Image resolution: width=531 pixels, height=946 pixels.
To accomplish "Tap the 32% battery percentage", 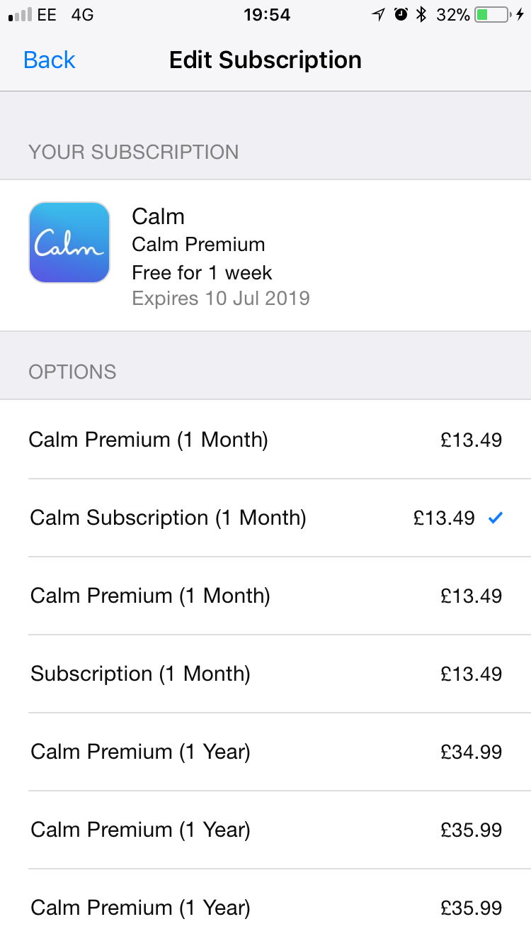I will click(x=453, y=15).
